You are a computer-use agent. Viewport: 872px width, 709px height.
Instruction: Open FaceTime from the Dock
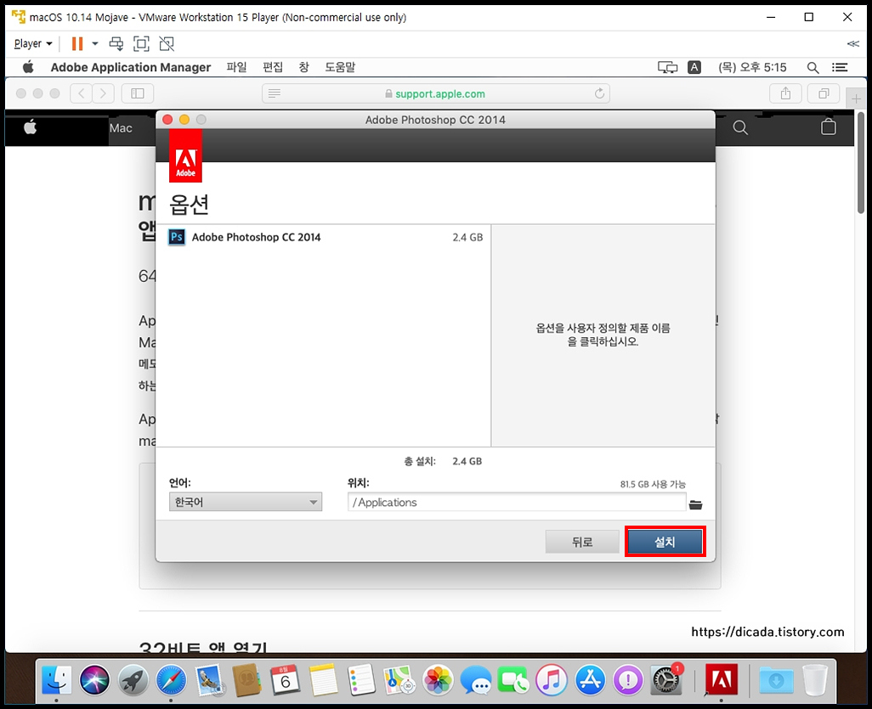point(513,680)
